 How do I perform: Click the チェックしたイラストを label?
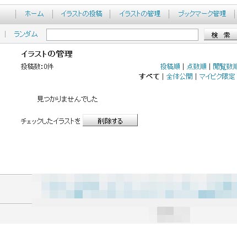[x=51, y=121]
